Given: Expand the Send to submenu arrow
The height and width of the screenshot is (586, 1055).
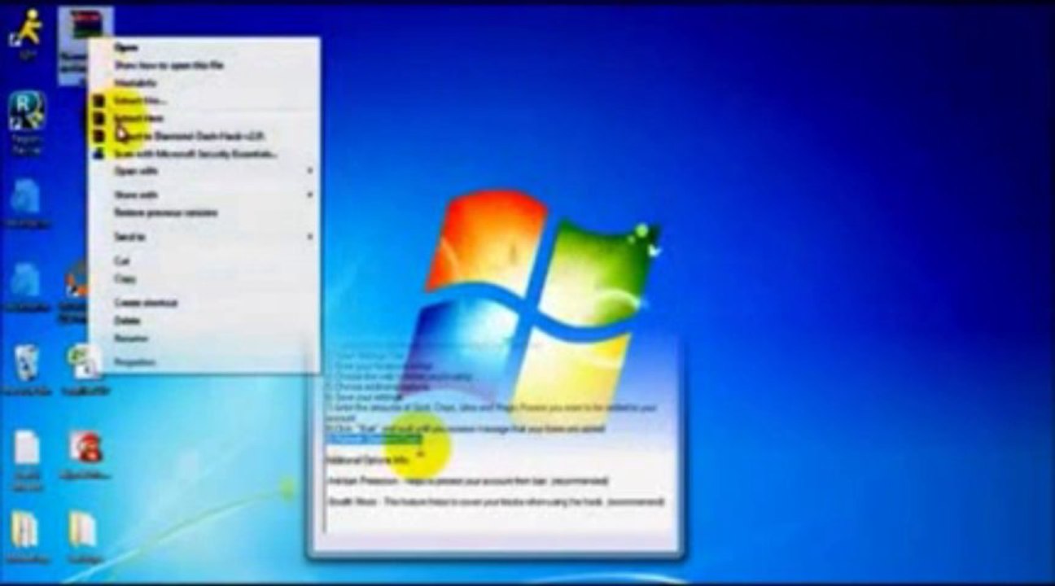Looking at the screenshot, I should (x=309, y=237).
